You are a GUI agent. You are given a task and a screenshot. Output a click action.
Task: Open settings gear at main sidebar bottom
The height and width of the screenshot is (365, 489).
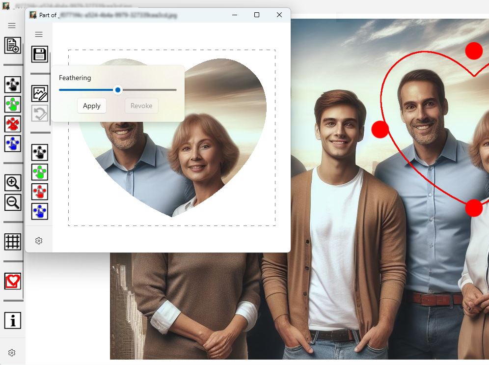pyautogui.click(x=12, y=353)
